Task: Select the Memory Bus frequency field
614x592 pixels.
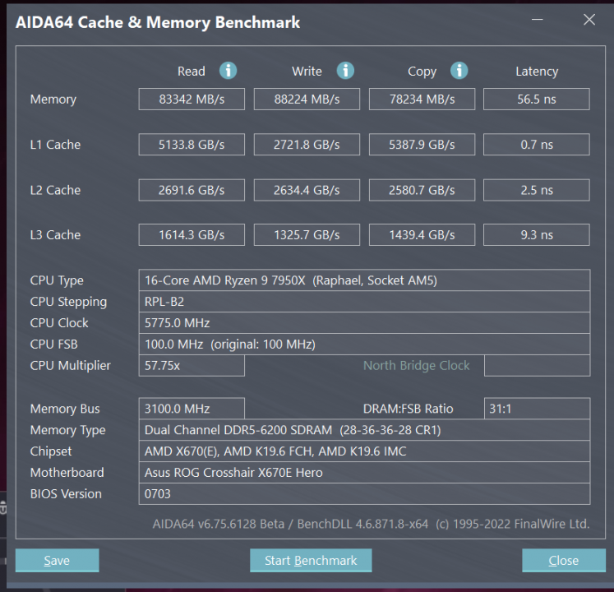Action: coord(192,409)
